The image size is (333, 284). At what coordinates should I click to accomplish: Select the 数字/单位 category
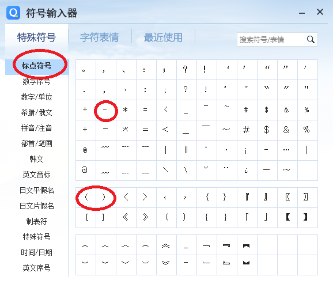[x=36, y=97]
